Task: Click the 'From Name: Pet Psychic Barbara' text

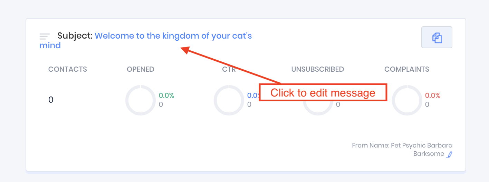Action: tap(402, 145)
